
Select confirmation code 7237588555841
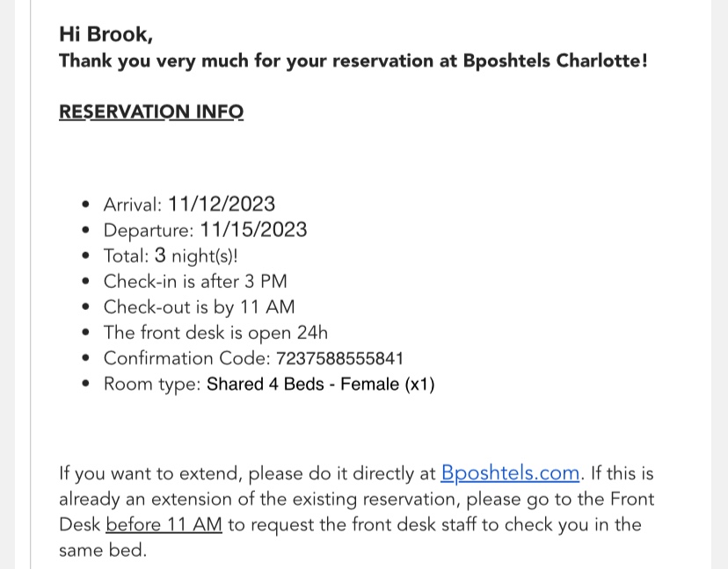click(339, 358)
